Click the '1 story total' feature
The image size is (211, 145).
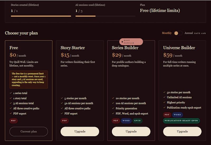pos(20,98)
